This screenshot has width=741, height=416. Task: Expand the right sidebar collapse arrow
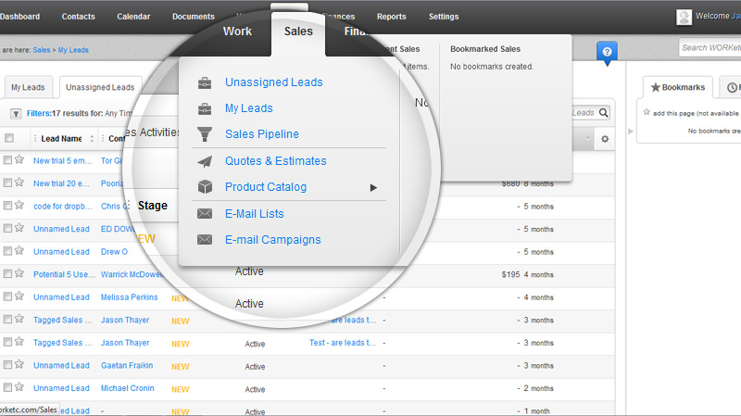tap(631, 131)
